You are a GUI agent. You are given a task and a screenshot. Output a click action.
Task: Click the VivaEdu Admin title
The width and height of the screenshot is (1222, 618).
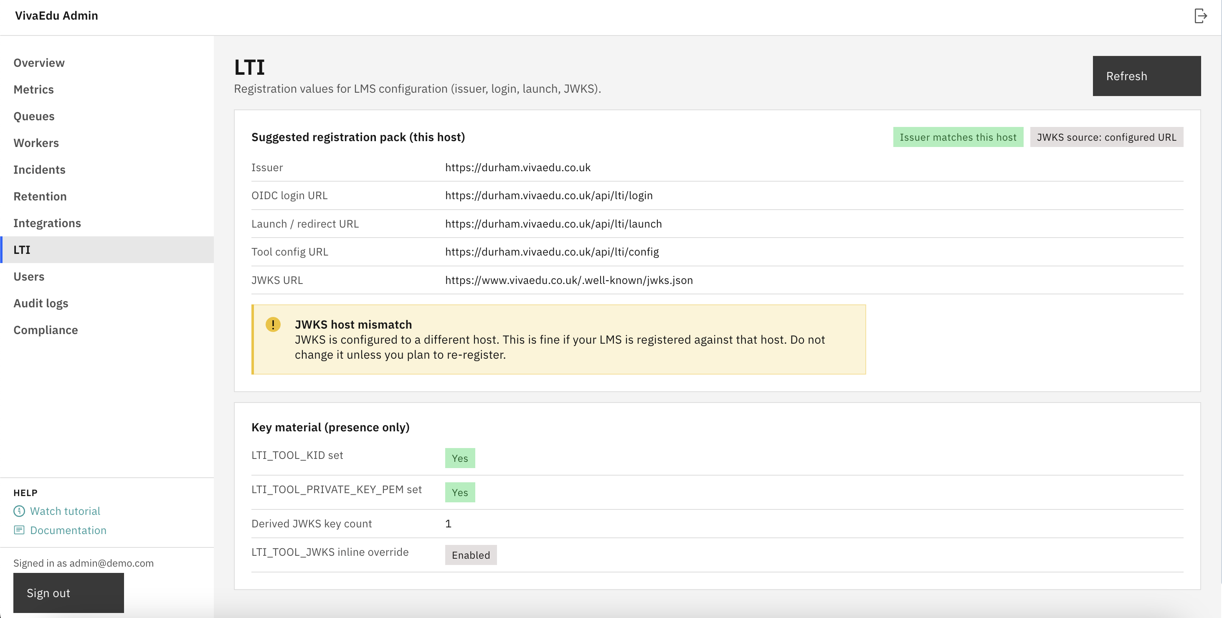(56, 15)
